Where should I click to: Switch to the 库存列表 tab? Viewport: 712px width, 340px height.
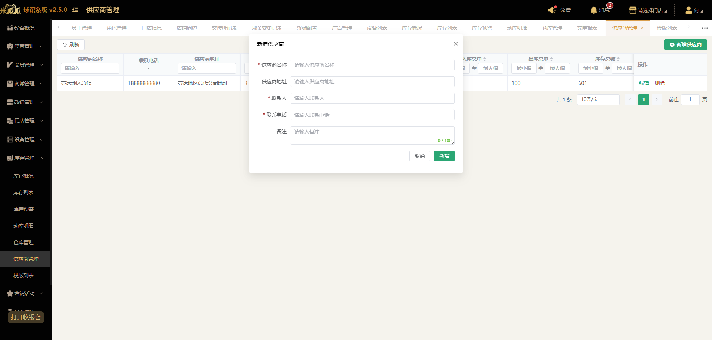click(x=447, y=28)
